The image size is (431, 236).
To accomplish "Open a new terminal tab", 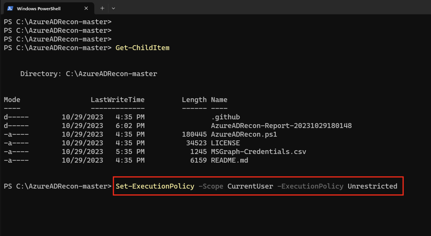I will tap(102, 8).
